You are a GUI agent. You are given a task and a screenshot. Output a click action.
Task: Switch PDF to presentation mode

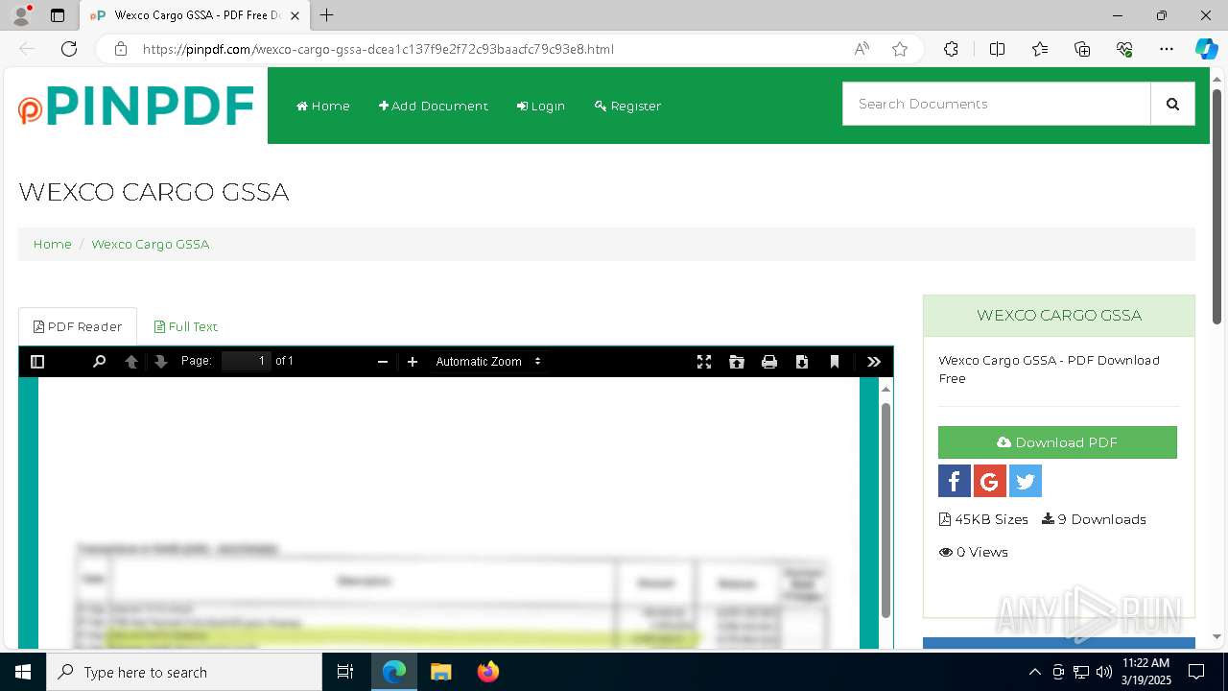704,362
